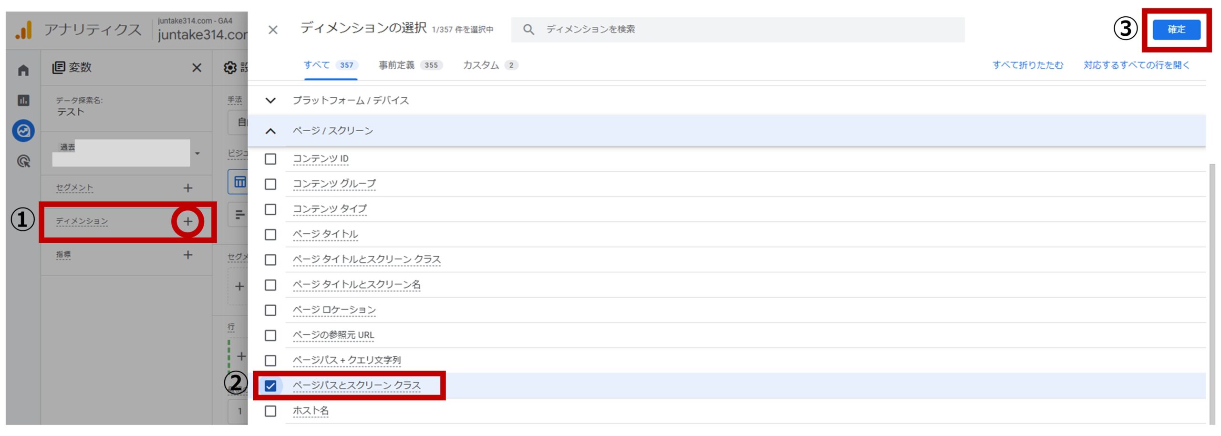Open the Advertising navigation icon
The width and height of the screenshot is (1221, 436).
[22, 162]
